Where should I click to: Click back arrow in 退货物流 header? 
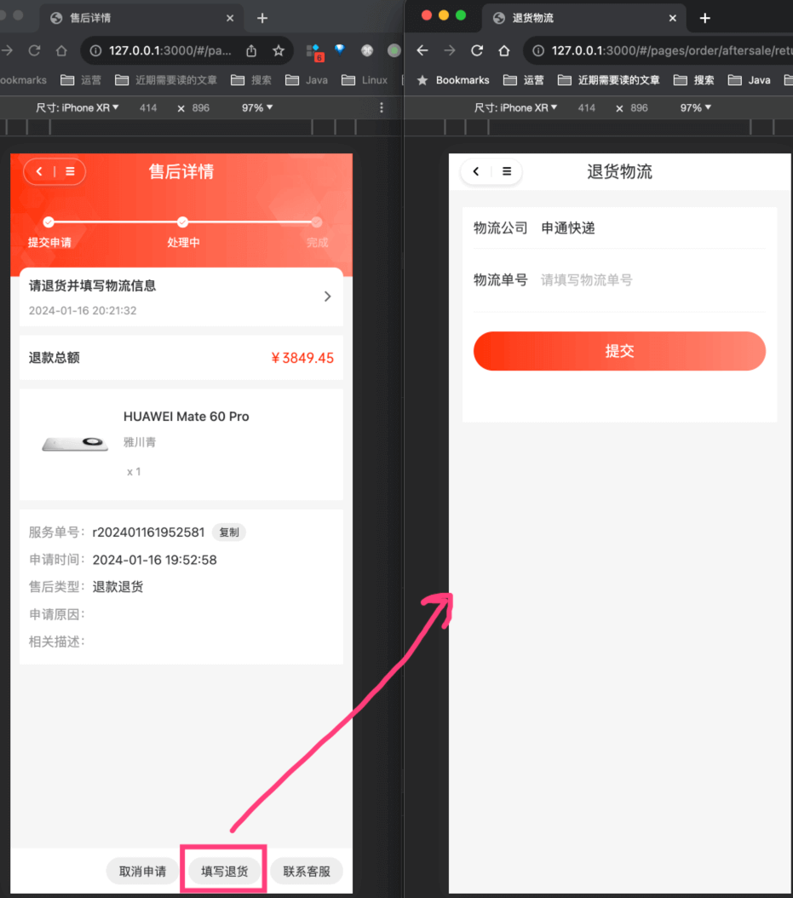tap(476, 172)
